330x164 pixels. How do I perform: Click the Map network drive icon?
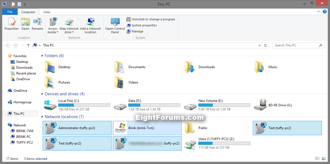click(69, 23)
